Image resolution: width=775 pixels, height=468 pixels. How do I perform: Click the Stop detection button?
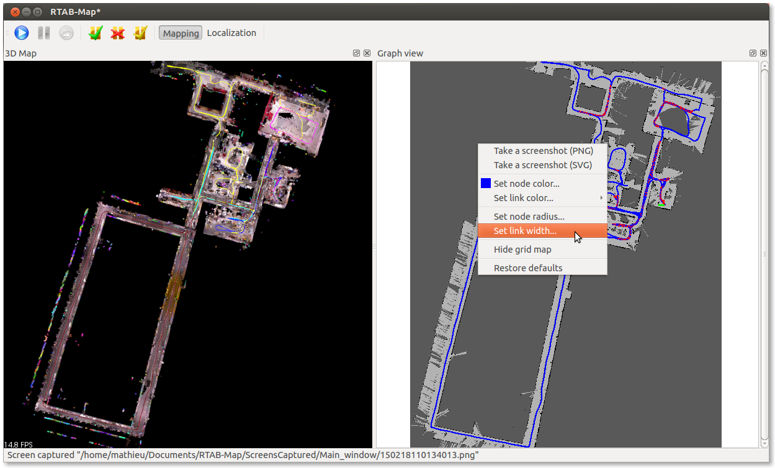click(66, 33)
